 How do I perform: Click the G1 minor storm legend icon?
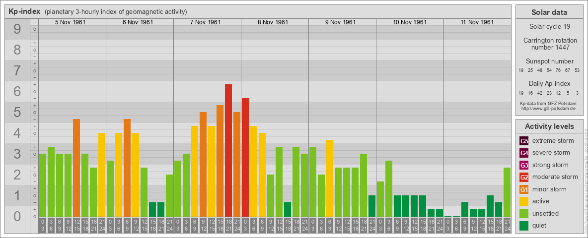click(524, 189)
